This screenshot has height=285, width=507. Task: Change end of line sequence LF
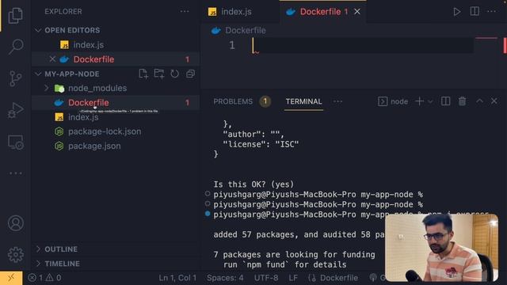tap(293, 278)
